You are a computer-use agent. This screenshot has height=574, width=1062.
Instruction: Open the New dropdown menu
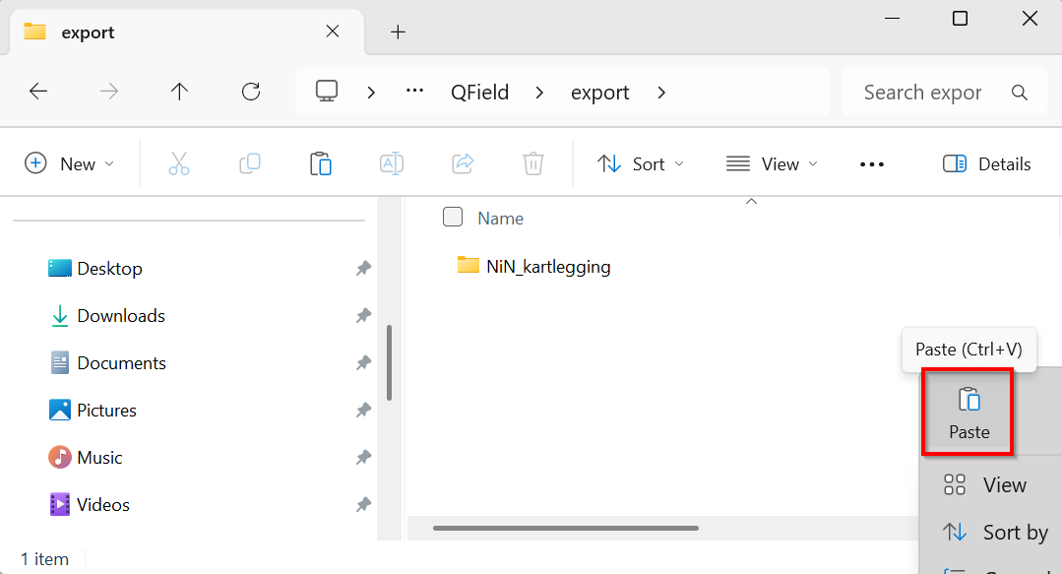[x=69, y=163]
